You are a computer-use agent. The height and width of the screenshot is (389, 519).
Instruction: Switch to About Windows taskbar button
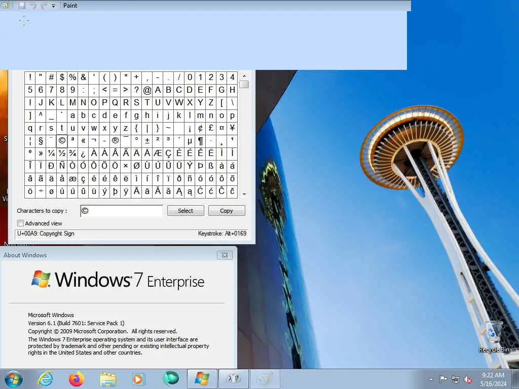click(202, 379)
